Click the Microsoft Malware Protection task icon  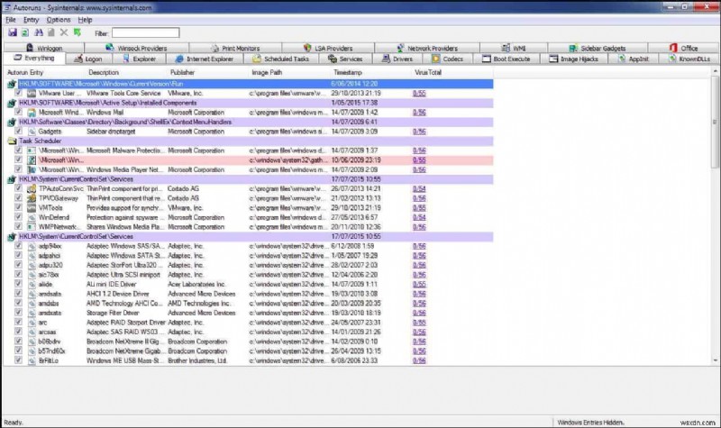click(32, 150)
